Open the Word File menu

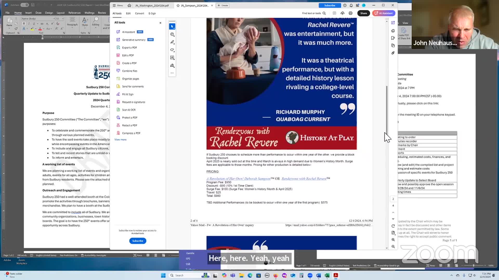pyautogui.click(x=8, y=13)
